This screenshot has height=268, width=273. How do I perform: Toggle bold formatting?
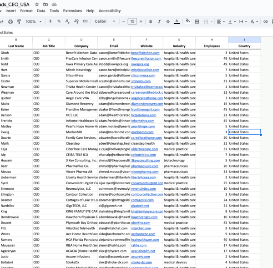click(151, 21)
